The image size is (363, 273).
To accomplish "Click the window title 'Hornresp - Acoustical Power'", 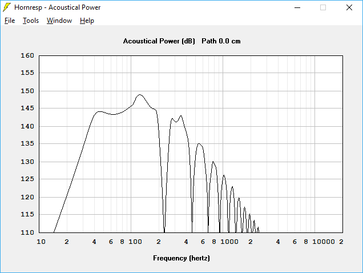I will [58, 7].
